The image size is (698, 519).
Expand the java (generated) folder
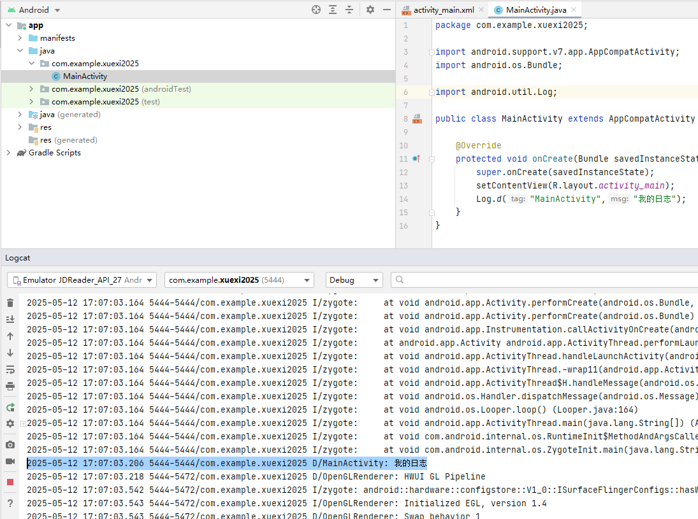point(20,115)
